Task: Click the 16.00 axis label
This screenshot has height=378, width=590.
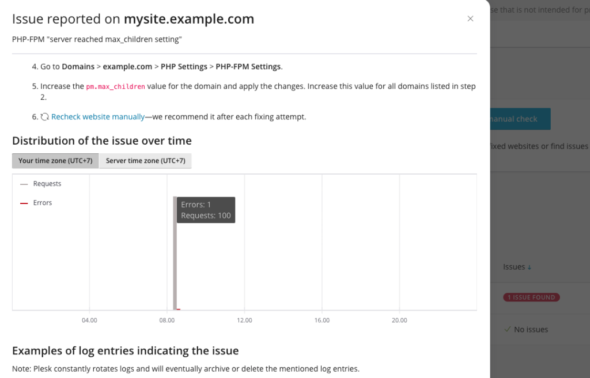Action: pyautogui.click(x=322, y=320)
